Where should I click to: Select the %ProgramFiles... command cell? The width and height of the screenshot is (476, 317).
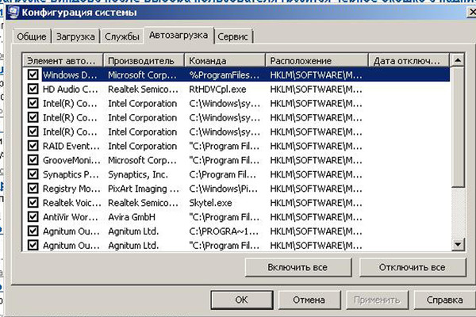pyautogui.click(x=224, y=75)
